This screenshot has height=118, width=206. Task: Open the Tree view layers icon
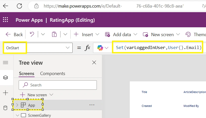6,77
